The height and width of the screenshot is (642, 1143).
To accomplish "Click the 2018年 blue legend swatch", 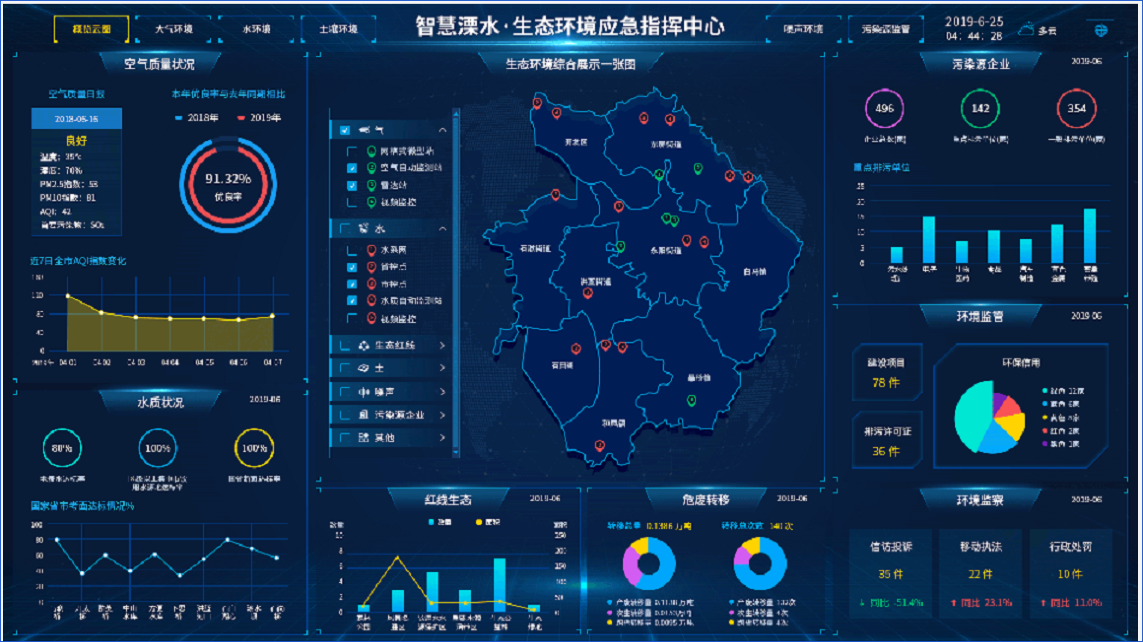I will (x=179, y=118).
